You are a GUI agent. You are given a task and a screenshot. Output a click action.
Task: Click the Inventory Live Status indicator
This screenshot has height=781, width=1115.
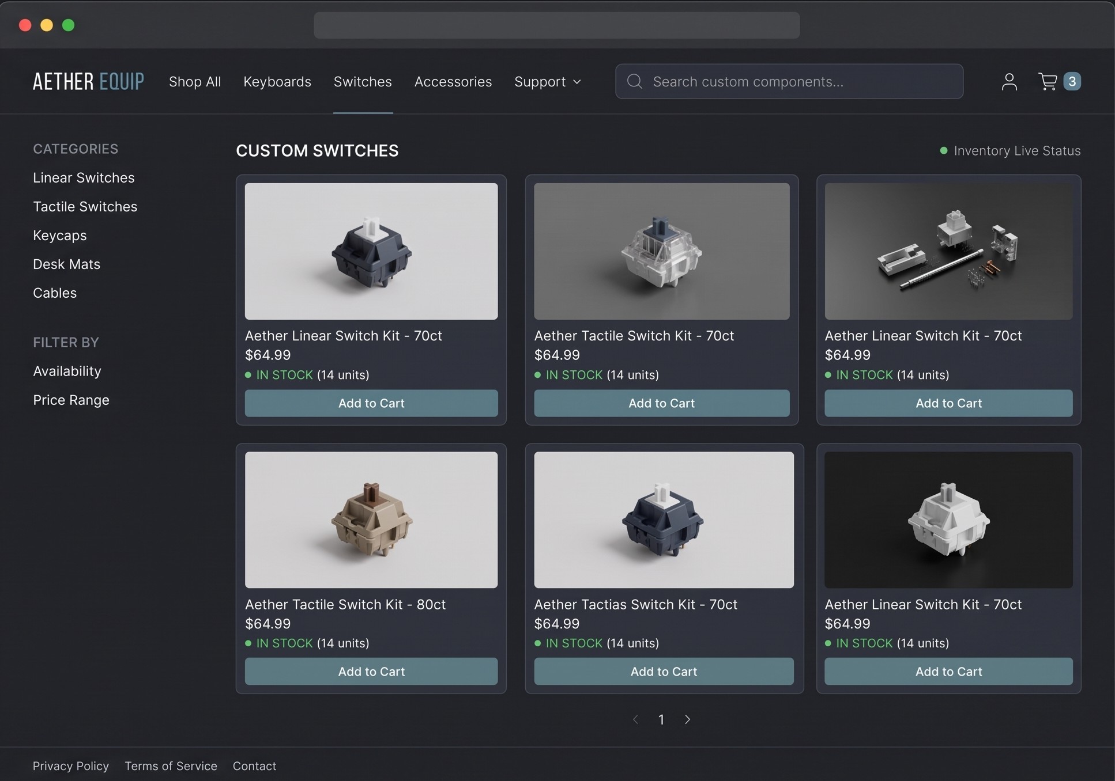click(x=1010, y=151)
